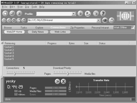Expand the address bar dropdown arrow
The image size is (137, 103).
(98, 20)
